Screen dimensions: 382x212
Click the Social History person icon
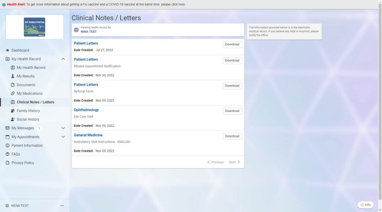pyautogui.click(x=13, y=119)
